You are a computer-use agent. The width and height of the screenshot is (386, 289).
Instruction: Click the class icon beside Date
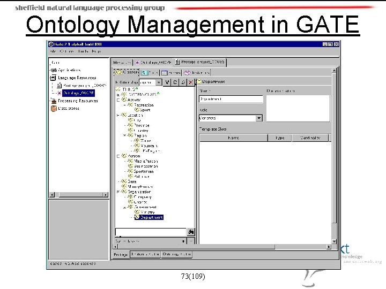pyautogui.click(x=124, y=181)
